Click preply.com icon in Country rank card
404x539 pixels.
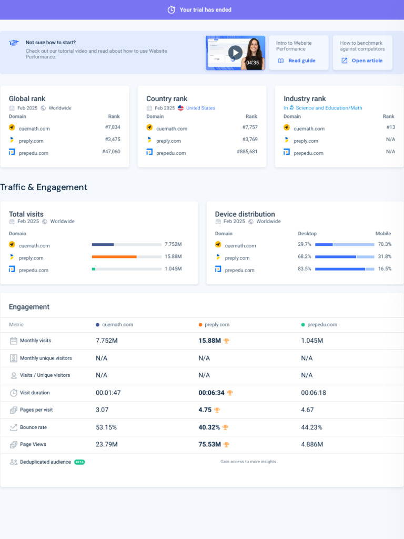click(x=149, y=141)
